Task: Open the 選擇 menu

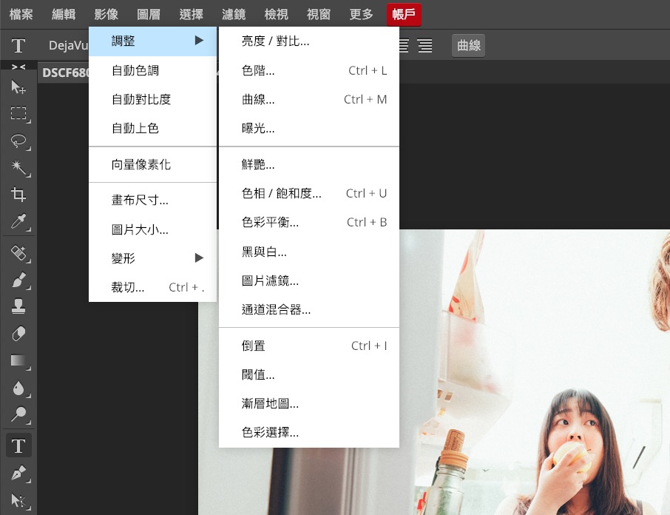Action: 191,14
